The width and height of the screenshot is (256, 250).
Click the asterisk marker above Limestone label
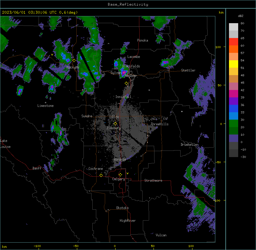pos(45,103)
